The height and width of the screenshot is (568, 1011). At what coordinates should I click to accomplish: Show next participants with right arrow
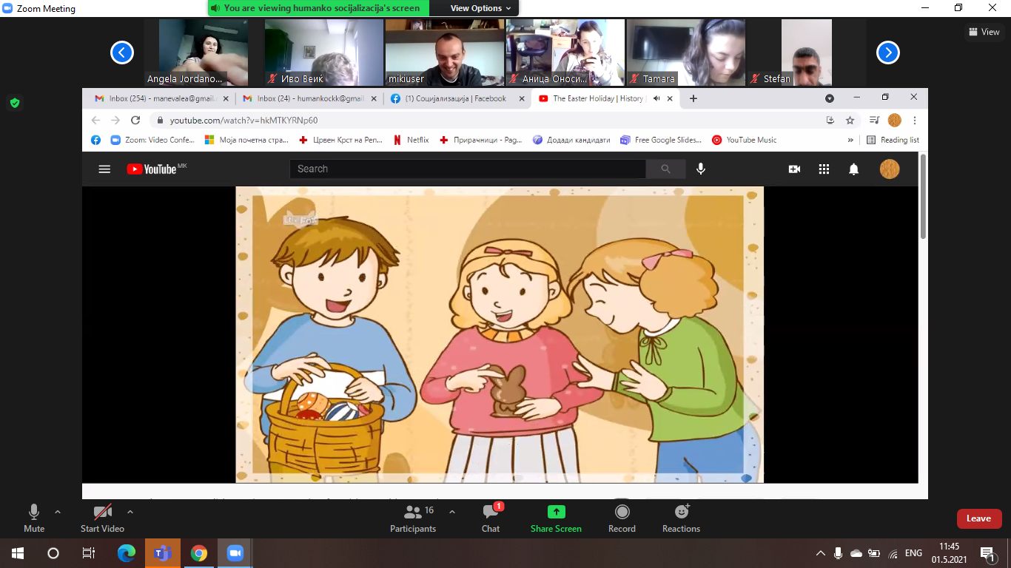pos(888,53)
